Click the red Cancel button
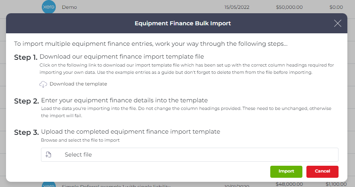Image resolution: width=355 pixels, height=187 pixels. (x=322, y=172)
